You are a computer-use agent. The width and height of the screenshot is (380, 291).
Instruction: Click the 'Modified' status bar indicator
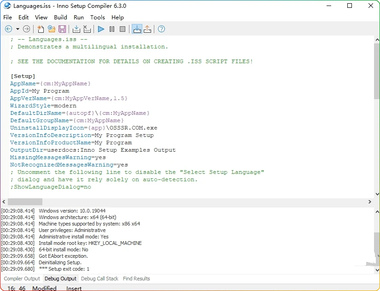click(44, 288)
